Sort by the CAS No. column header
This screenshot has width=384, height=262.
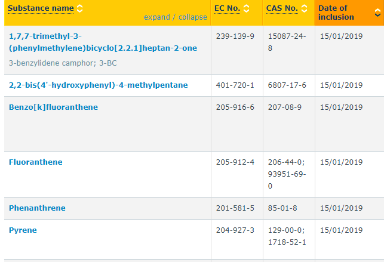(282, 8)
